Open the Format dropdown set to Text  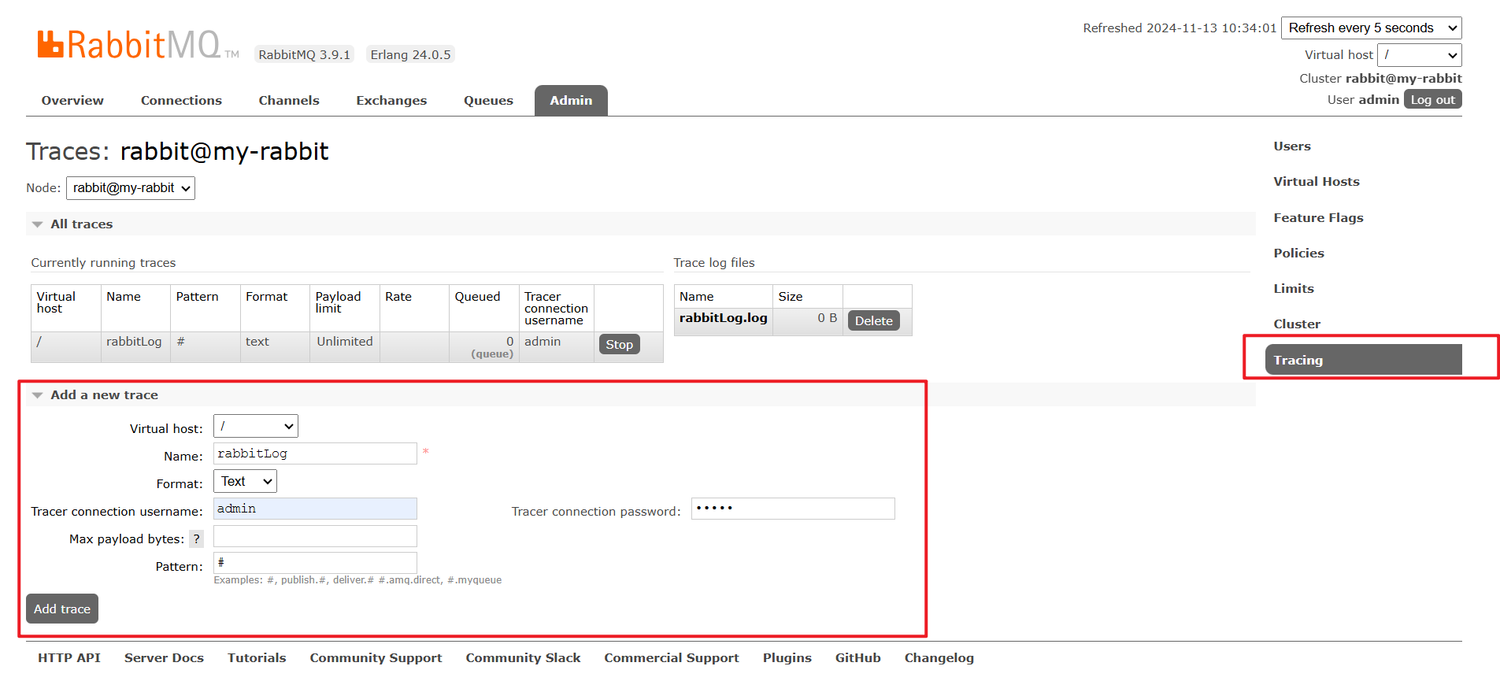click(x=245, y=482)
